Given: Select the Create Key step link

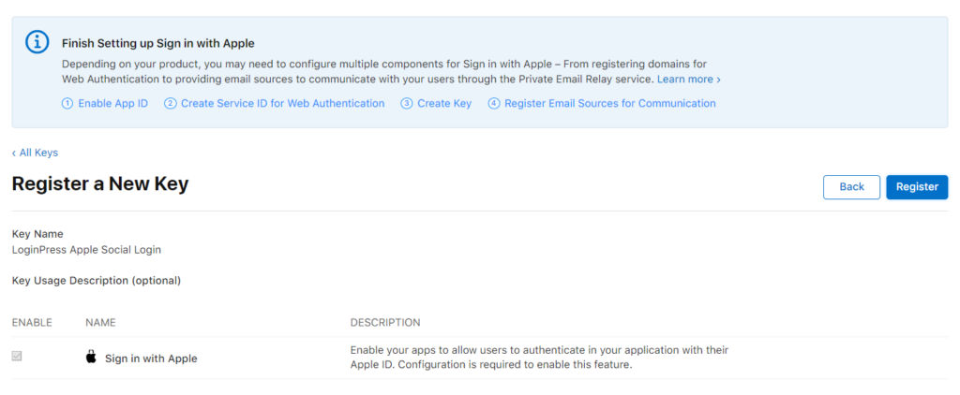Looking at the screenshot, I should (436, 103).
